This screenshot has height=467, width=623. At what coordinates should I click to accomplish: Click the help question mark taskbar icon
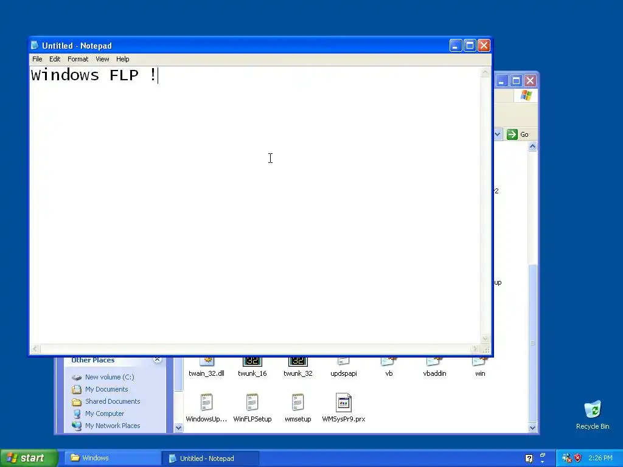coord(529,458)
